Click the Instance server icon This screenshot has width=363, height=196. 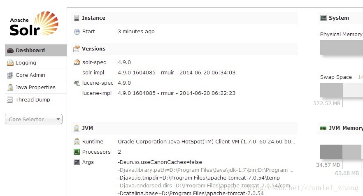point(77,18)
